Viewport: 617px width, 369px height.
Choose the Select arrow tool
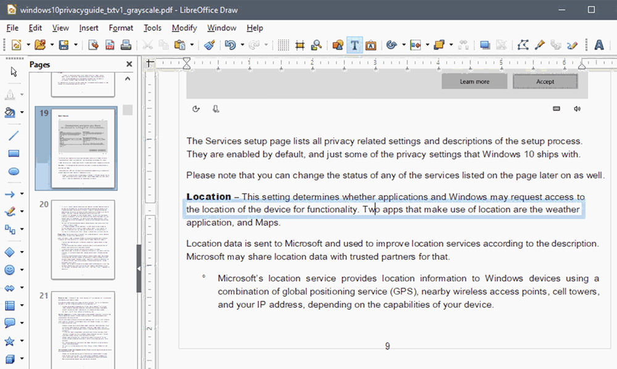click(14, 72)
